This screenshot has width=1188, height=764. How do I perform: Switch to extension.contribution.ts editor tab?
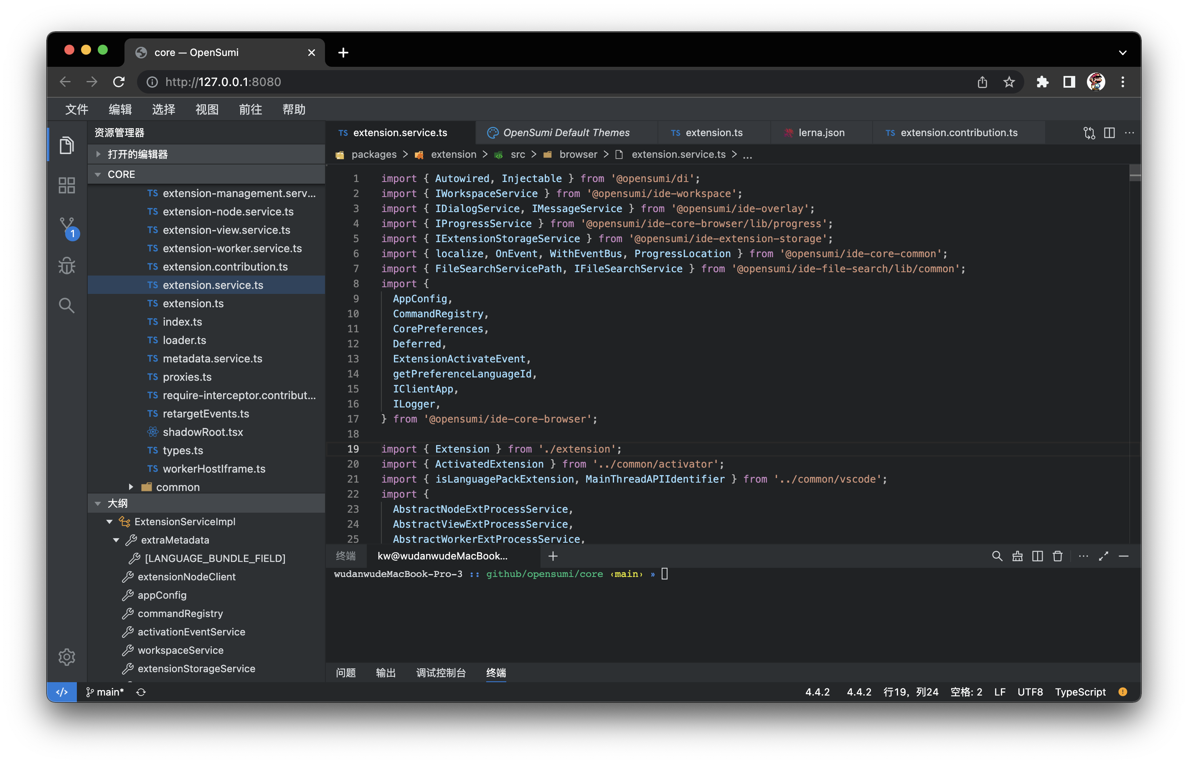[x=958, y=132]
